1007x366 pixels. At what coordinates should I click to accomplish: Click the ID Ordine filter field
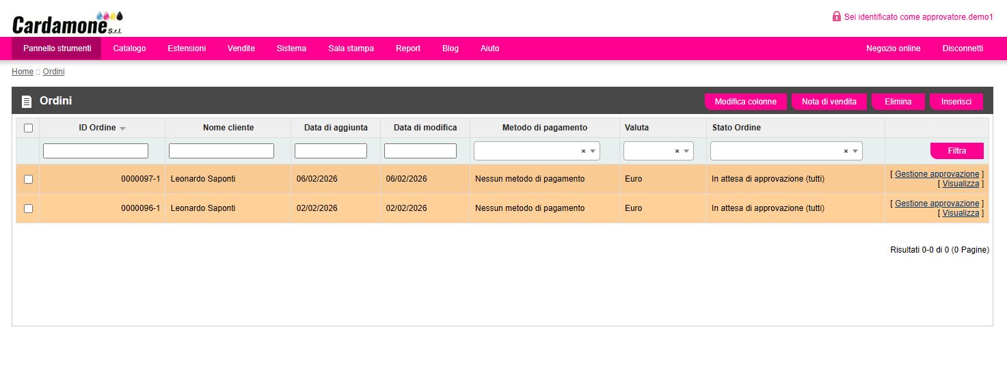click(x=96, y=151)
